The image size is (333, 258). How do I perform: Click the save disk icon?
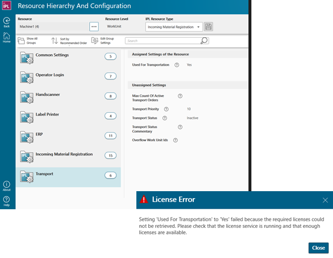coord(209,27)
